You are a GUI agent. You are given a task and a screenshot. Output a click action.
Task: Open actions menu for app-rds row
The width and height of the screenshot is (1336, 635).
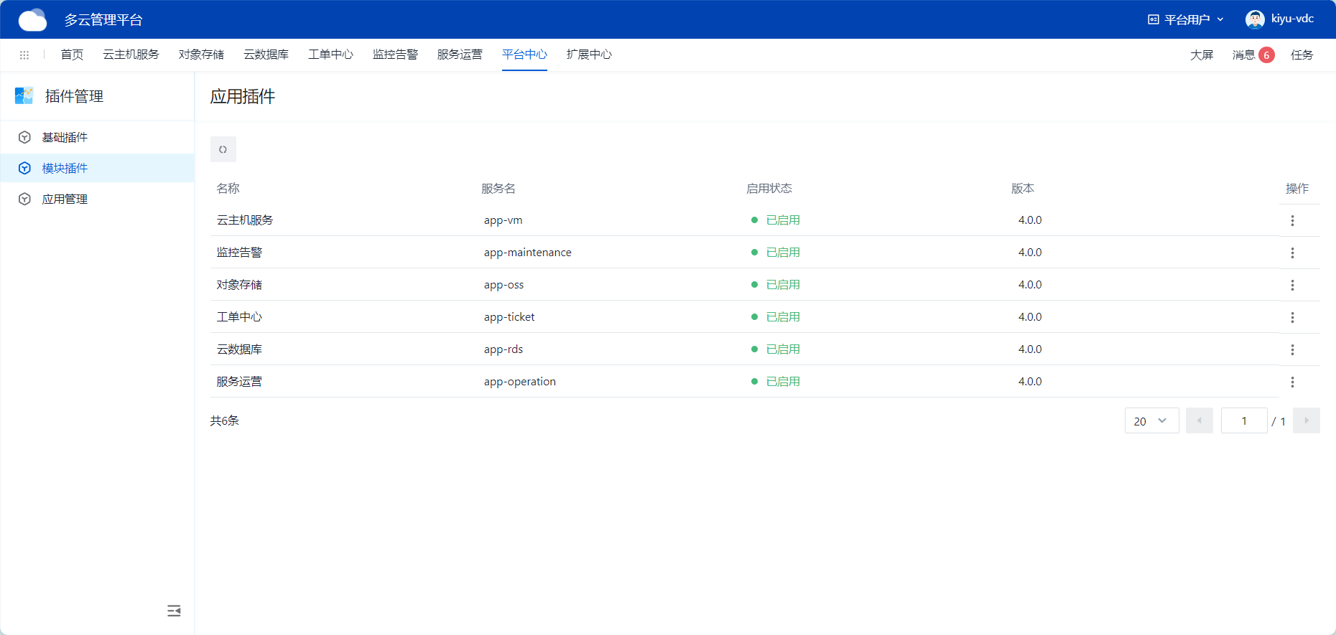point(1291,350)
